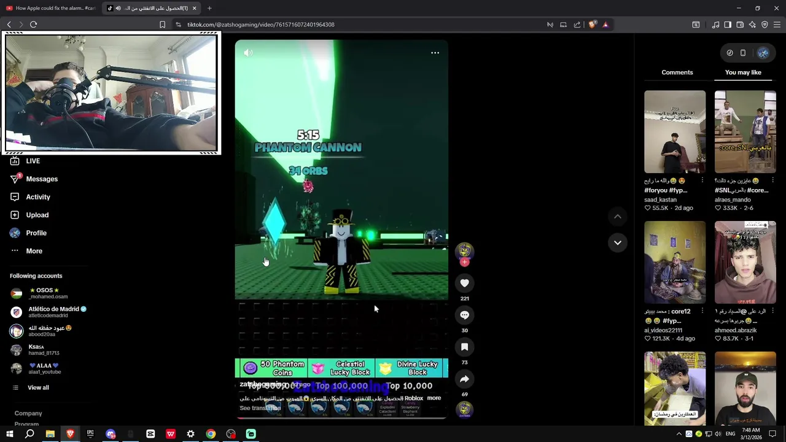Switch to the How Apple could fix tab

point(50,8)
